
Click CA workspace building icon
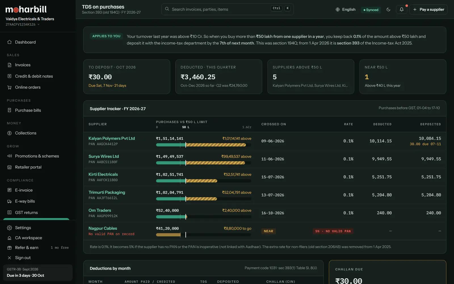(x=9, y=238)
